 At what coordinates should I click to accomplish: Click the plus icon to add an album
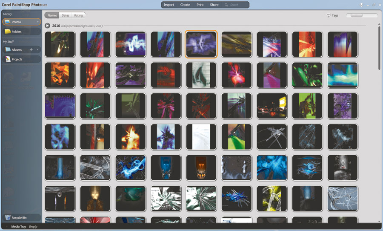pyautogui.click(x=31, y=50)
